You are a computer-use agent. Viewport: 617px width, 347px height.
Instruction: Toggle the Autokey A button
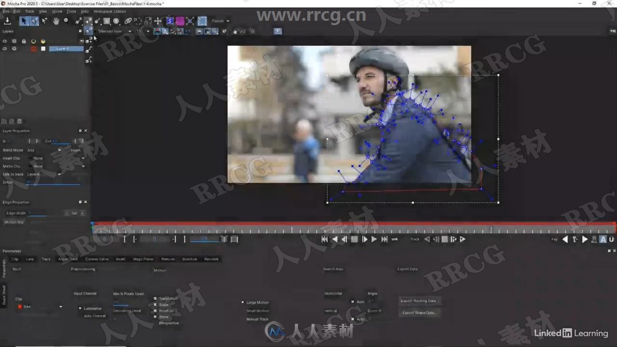603,239
